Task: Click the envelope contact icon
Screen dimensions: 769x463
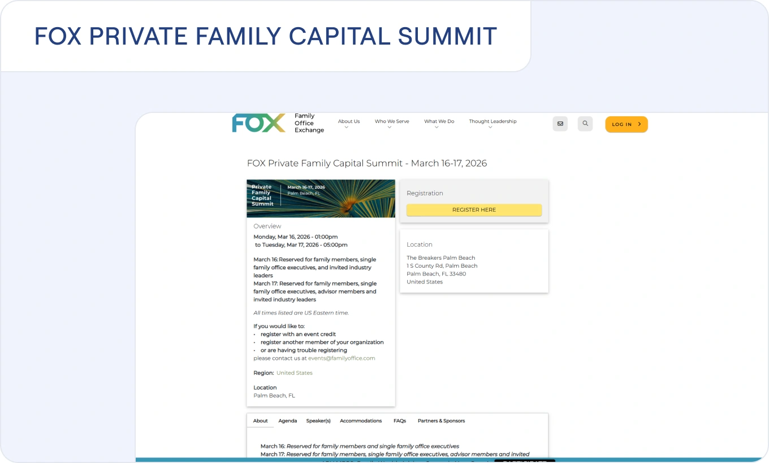Action: tap(560, 124)
